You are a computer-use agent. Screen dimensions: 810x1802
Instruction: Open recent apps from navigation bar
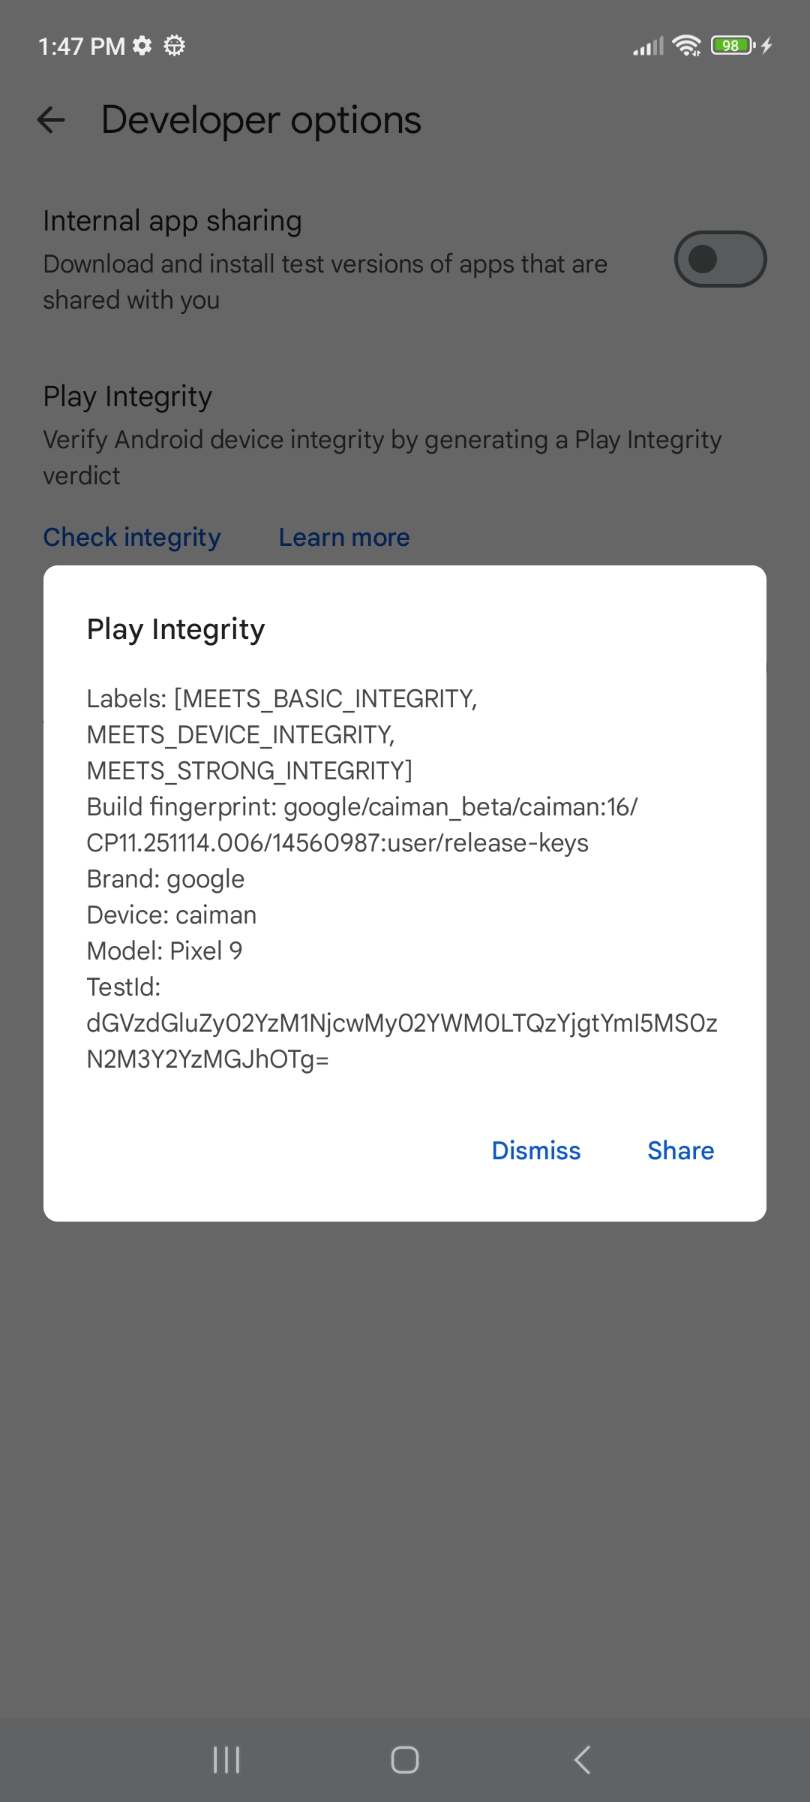226,1759
